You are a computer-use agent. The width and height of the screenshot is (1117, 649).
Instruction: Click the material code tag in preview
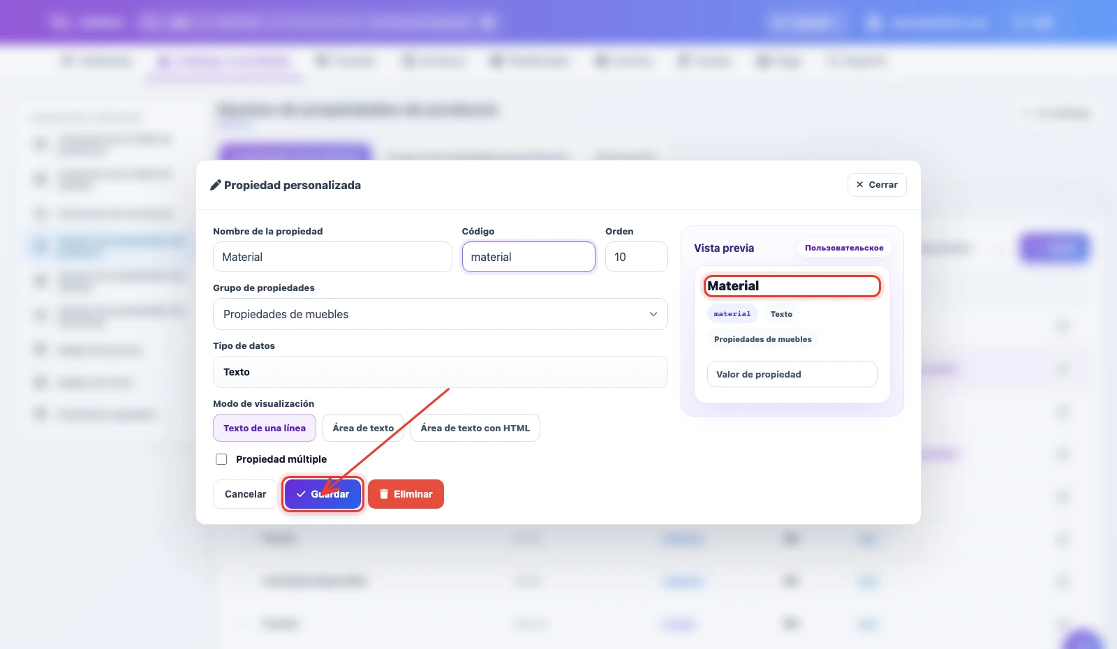coord(732,314)
